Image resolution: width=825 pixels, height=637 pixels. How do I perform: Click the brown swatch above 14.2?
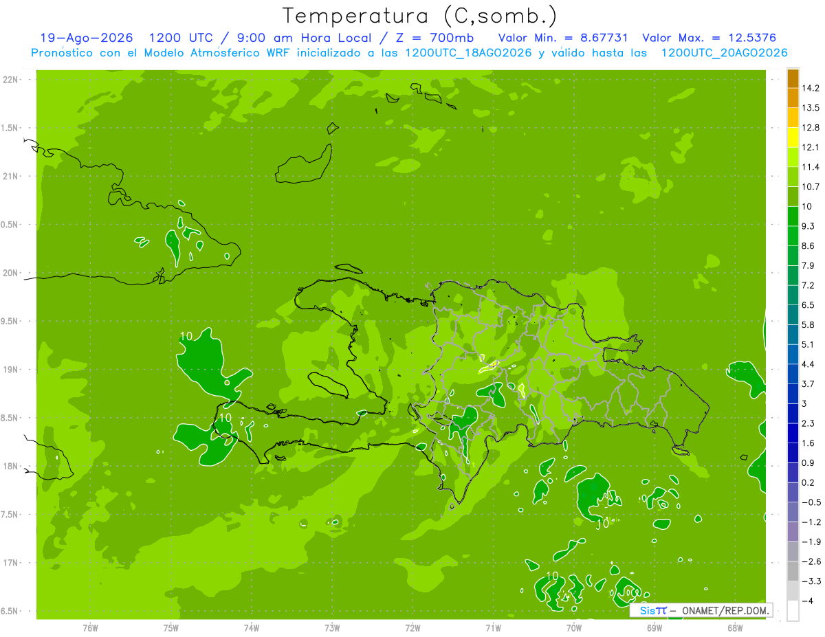click(x=793, y=78)
